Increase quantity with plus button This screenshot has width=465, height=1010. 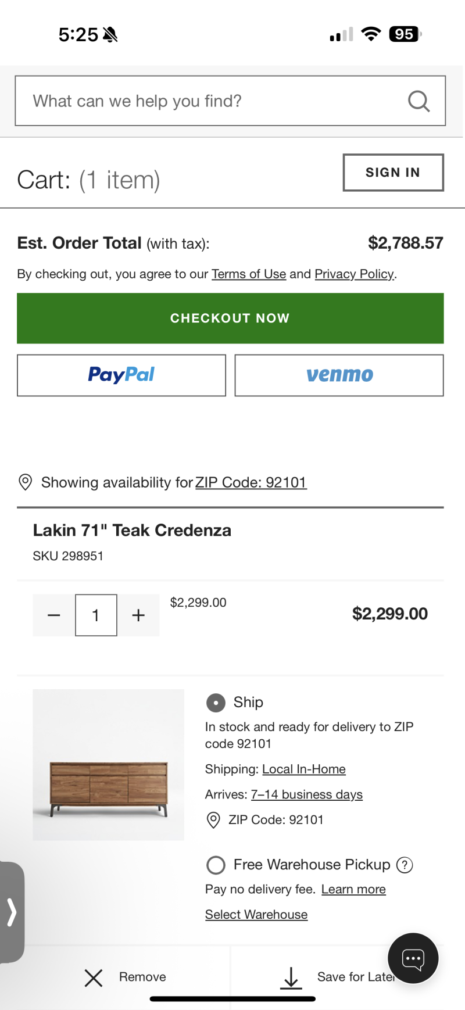(138, 615)
